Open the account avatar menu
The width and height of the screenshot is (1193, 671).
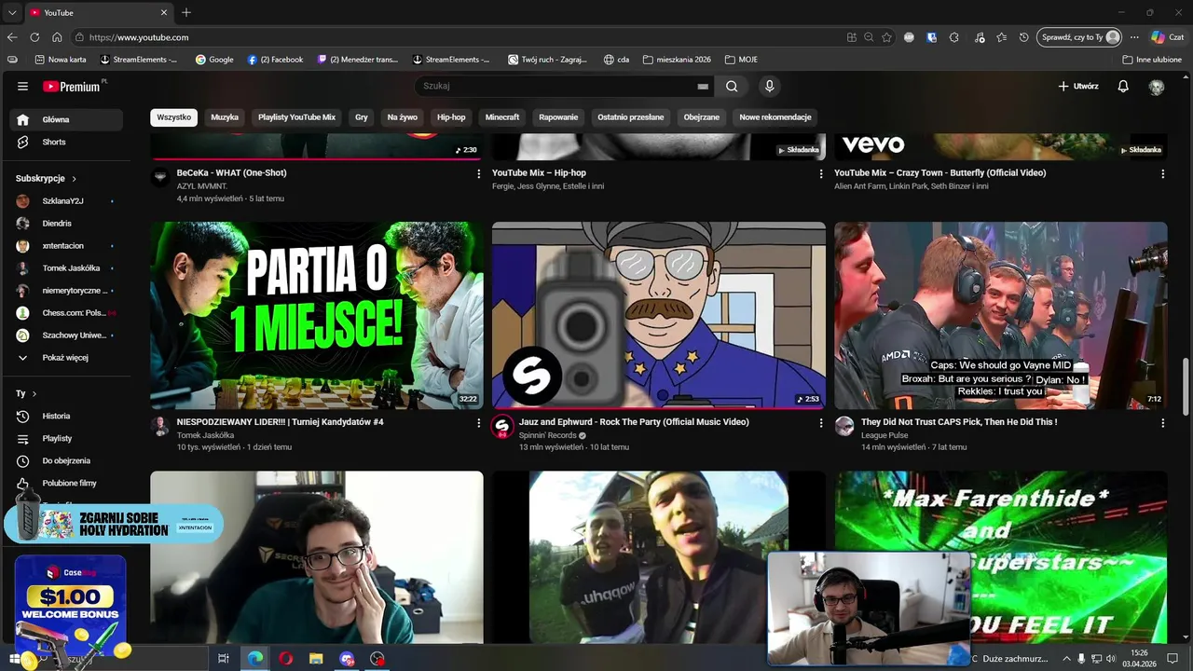click(x=1157, y=87)
